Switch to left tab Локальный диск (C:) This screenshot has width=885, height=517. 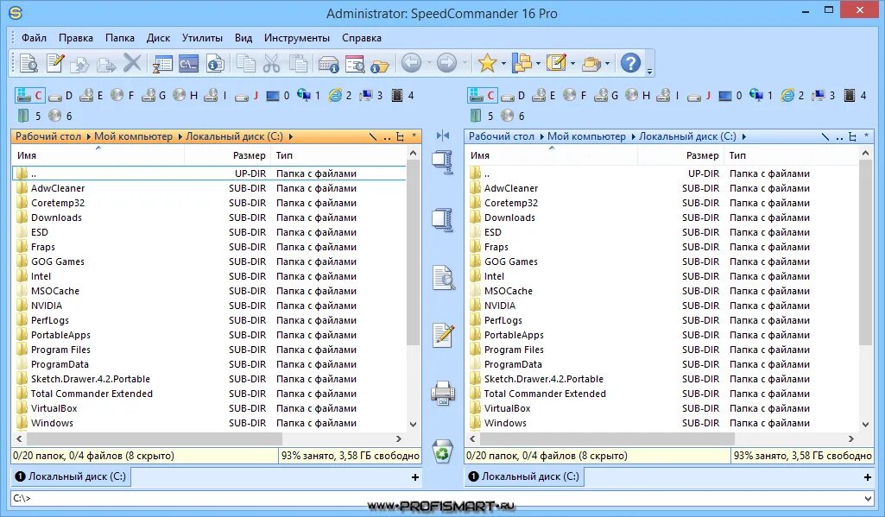71,476
